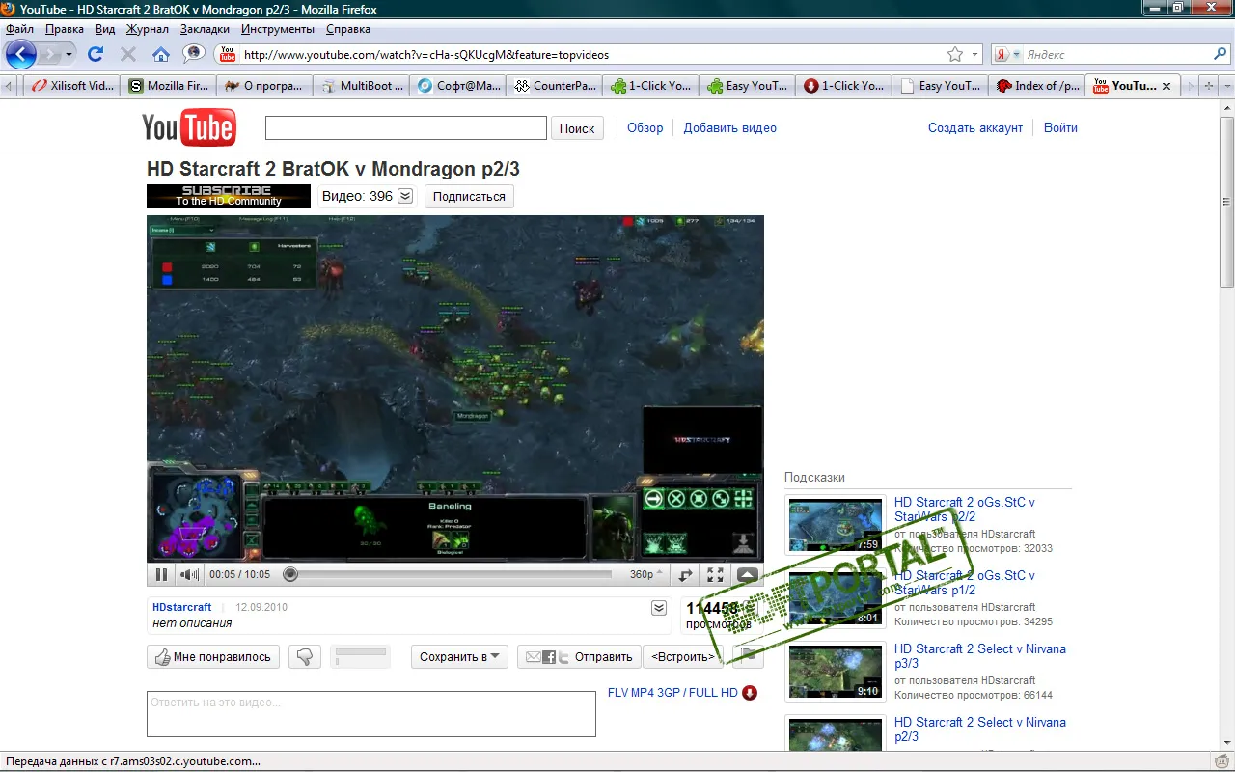This screenshot has height=772, width=1235.
Task: Open the Закладки menu
Action: [x=205, y=29]
